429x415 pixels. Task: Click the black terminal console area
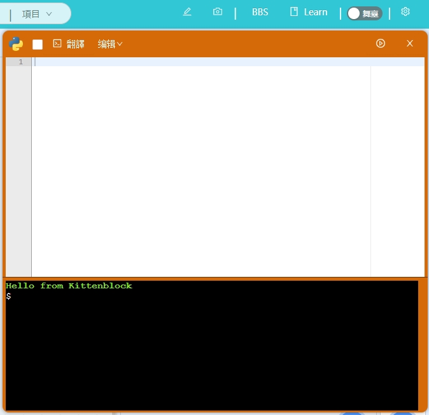211,356
